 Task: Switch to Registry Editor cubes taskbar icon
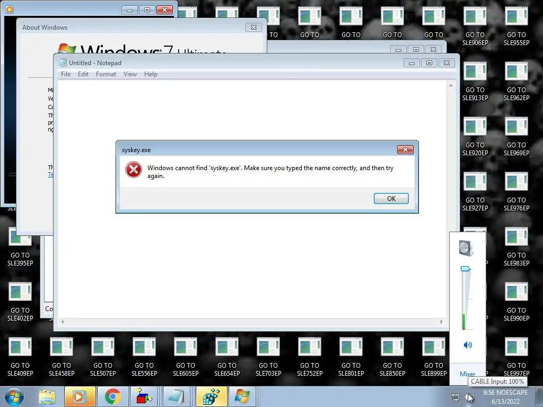[x=211, y=396]
